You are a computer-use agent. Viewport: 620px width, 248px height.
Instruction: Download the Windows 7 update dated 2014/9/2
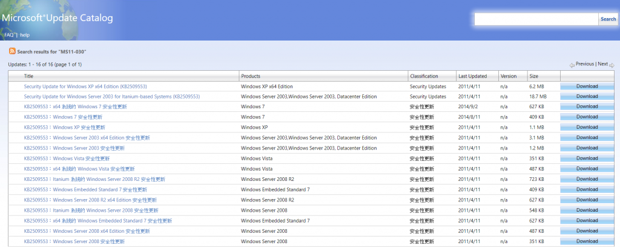[x=587, y=106]
